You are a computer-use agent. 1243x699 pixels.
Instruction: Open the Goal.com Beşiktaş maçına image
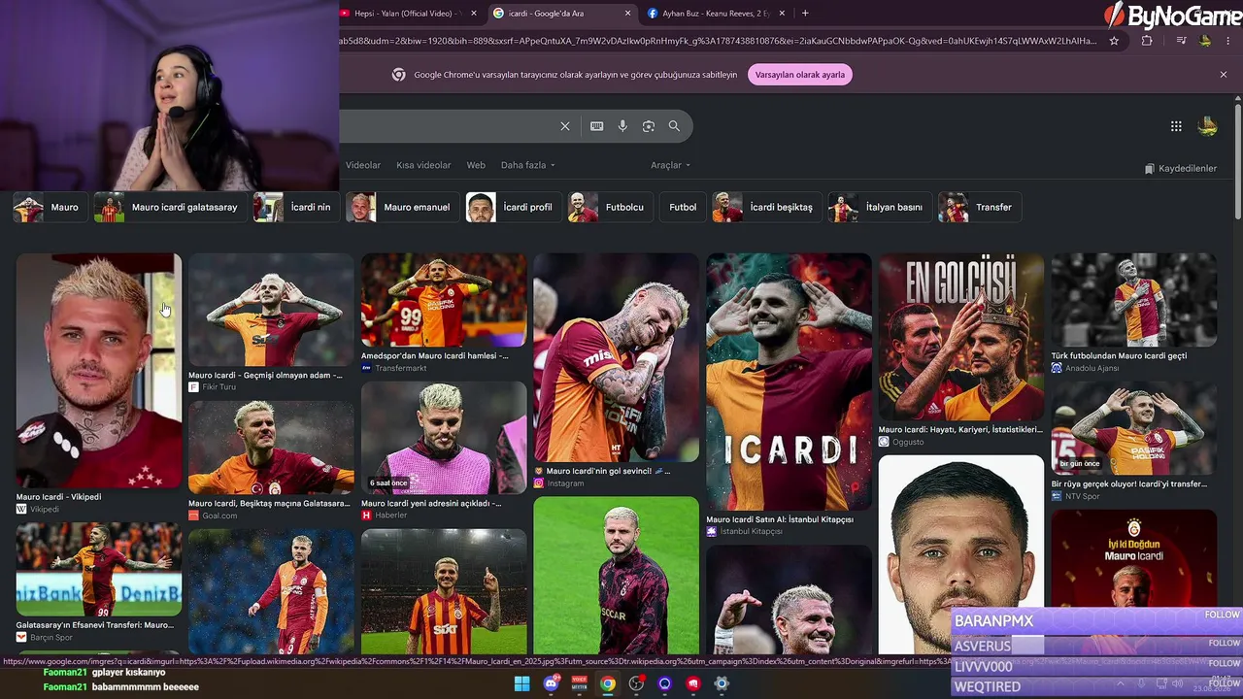tap(271, 448)
